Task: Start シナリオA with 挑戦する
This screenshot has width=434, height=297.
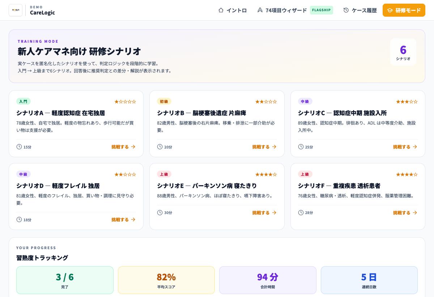Action: [123, 147]
